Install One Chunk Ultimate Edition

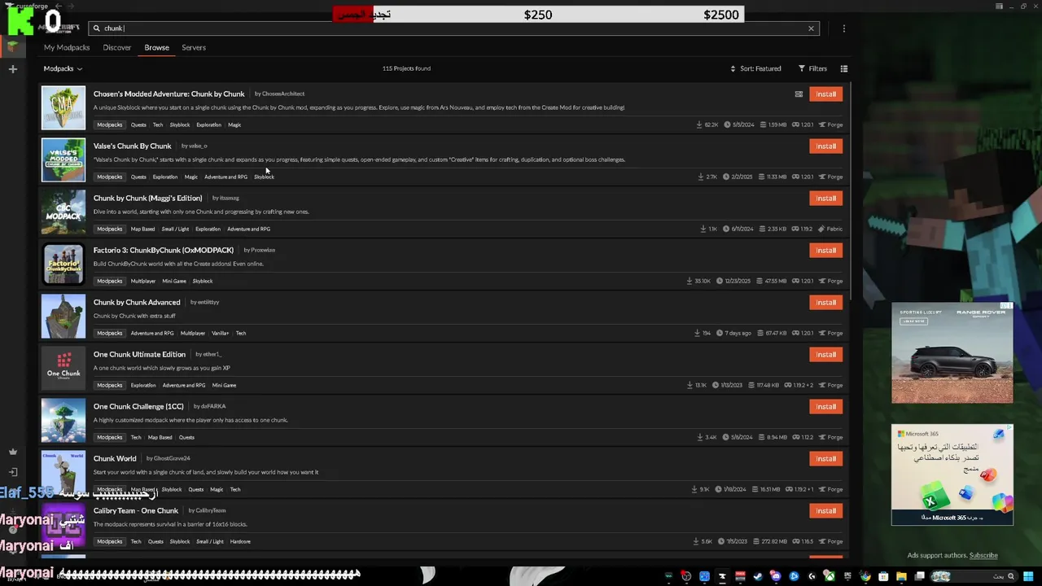coord(825,355)
